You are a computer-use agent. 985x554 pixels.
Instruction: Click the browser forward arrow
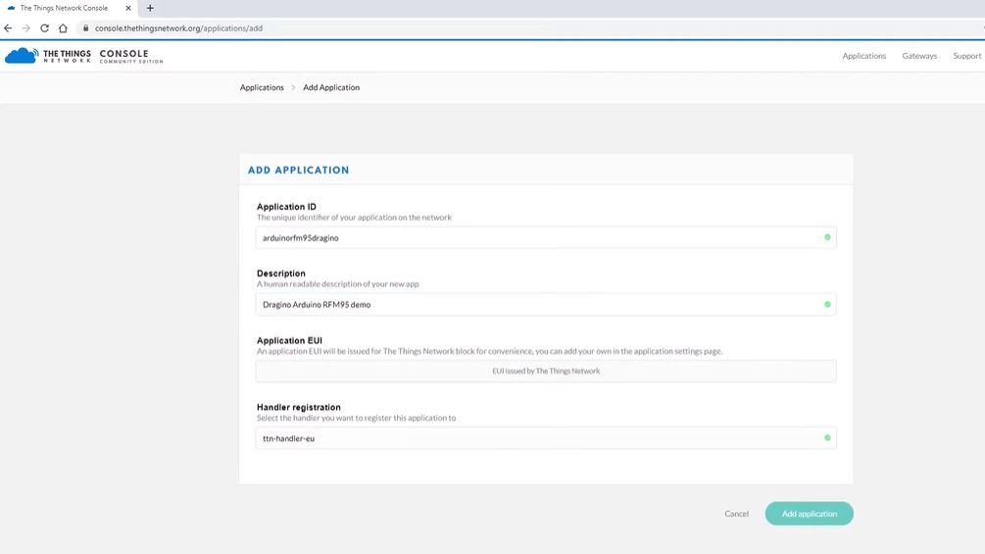(25, 28)
